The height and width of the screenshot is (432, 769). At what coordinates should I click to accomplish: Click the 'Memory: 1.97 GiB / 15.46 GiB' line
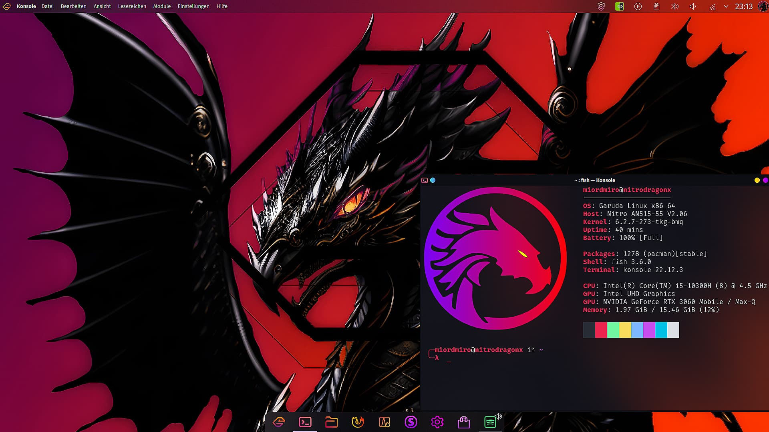[x=651, y=310]
